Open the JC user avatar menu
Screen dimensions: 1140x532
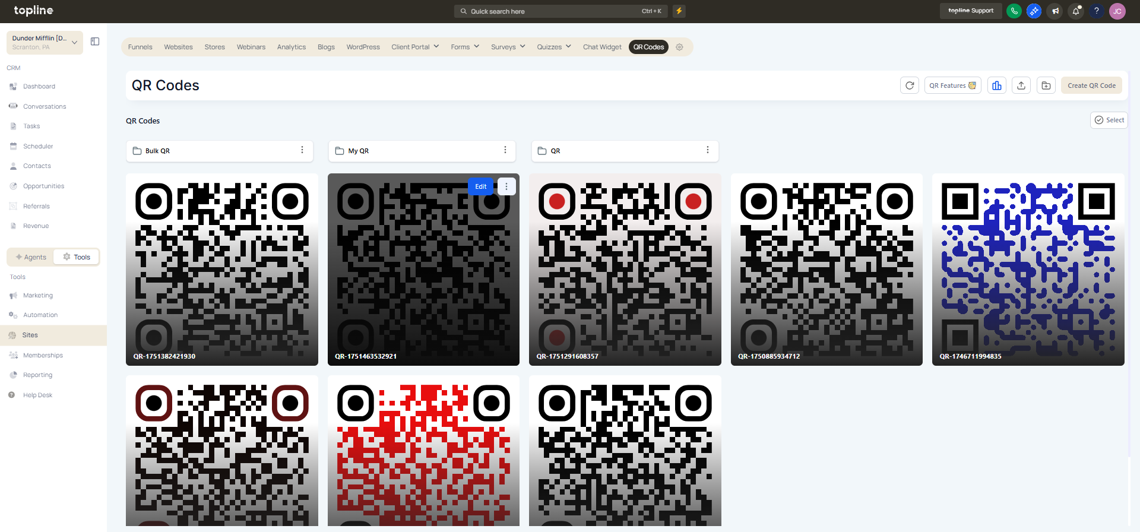point(1117,11)
